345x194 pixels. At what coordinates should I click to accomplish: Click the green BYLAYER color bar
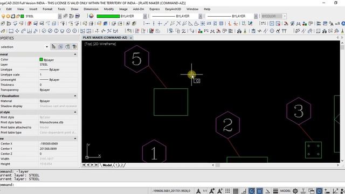tap(108, 16)
